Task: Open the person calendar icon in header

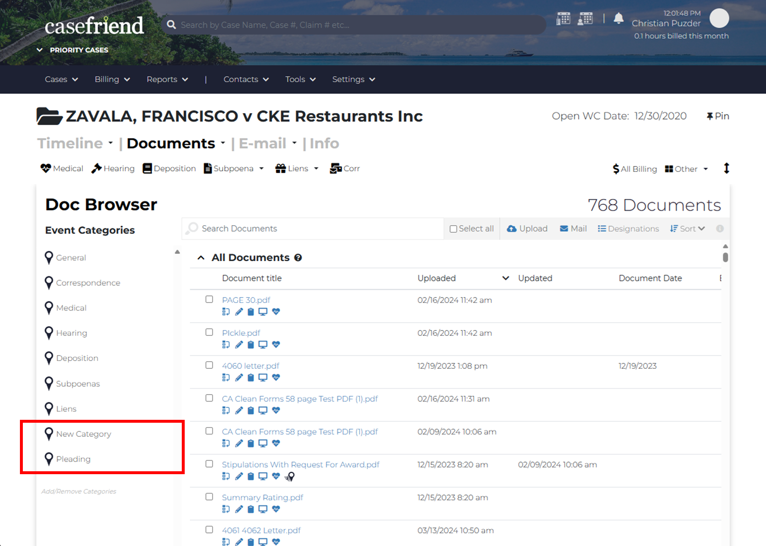Action: (585, 18)
